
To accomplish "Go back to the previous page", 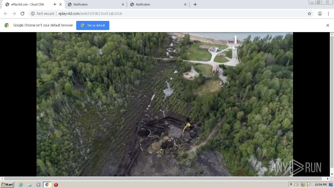I will click(x=6, y=14).
